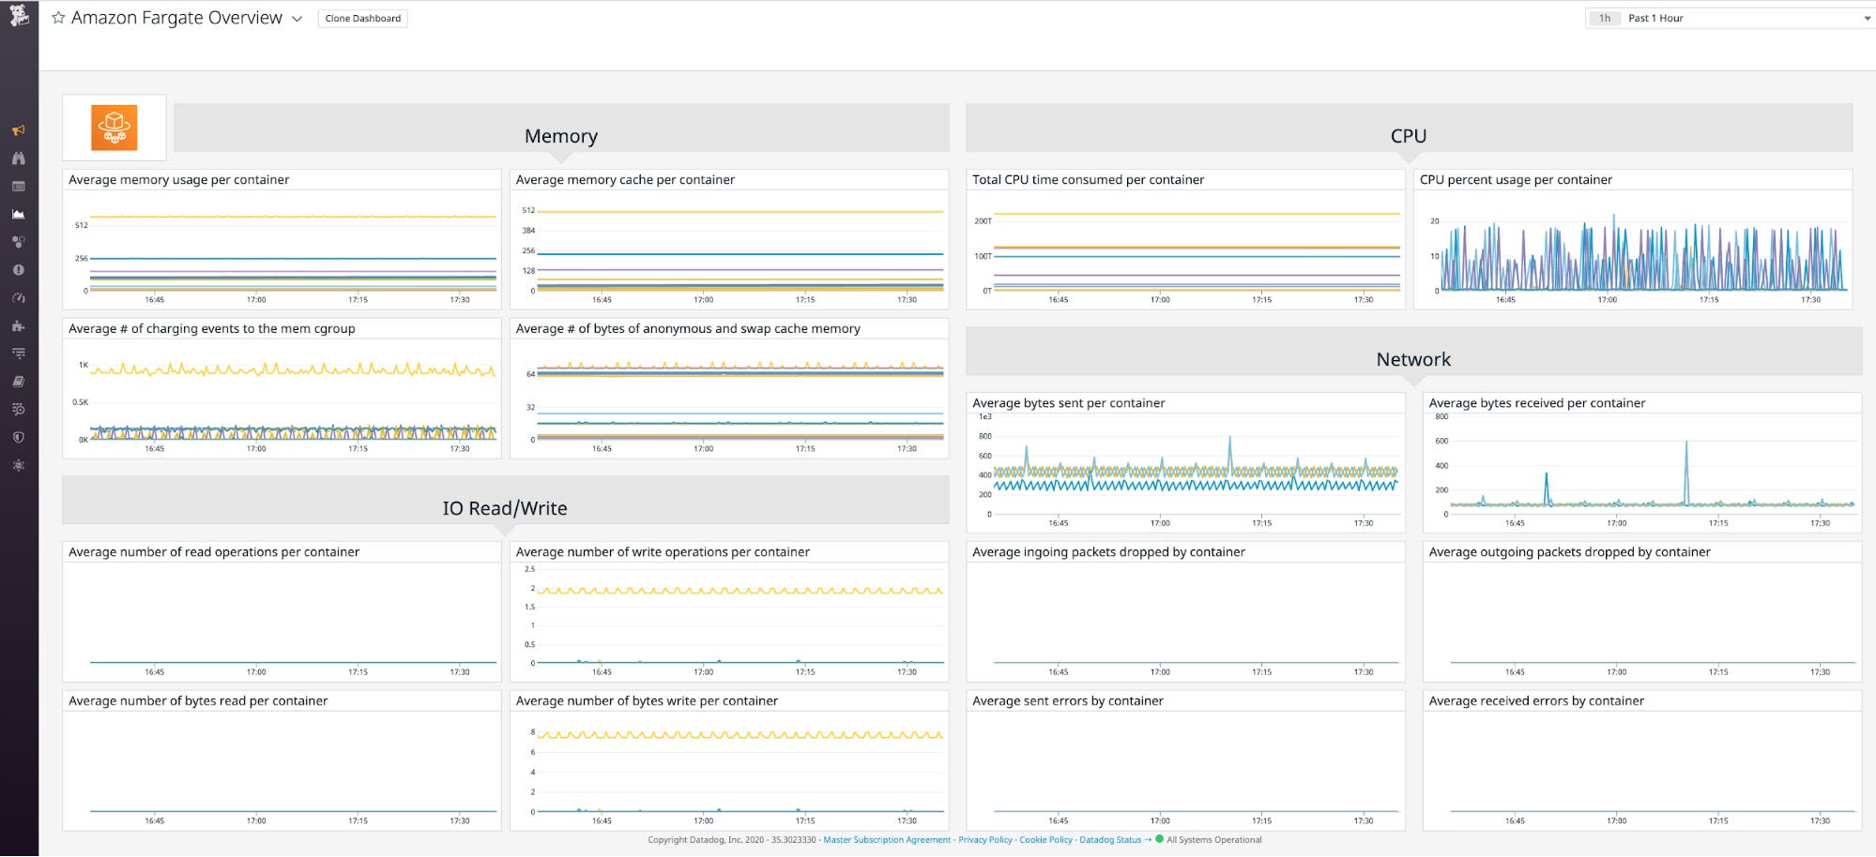
Task: Open Events using the list sidebar icon
Action: [x=18, y=186]
